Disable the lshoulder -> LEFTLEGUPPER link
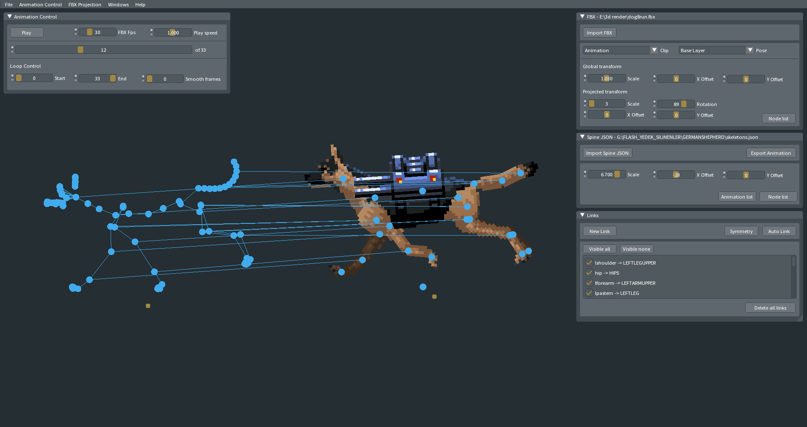Image resolution: width=807 pixels, height=427 pixels. coord(589,263)
